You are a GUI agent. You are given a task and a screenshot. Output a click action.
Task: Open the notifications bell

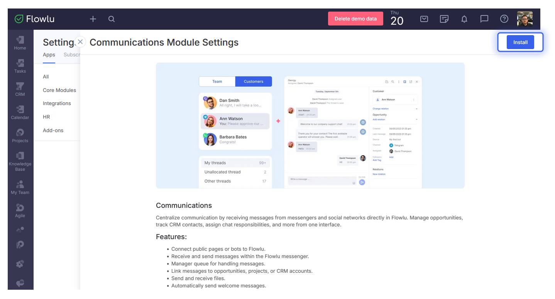coord(464,19)
